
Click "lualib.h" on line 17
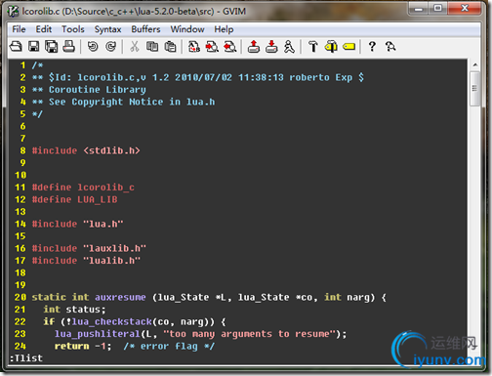pos(111,261)
